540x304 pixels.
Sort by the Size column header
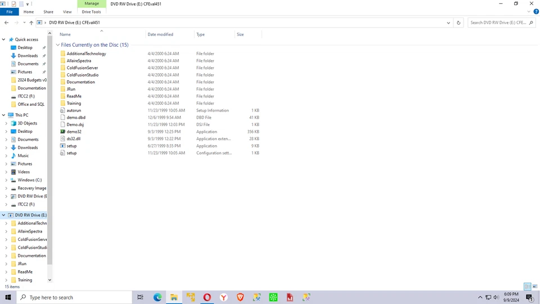pos(240,34)
